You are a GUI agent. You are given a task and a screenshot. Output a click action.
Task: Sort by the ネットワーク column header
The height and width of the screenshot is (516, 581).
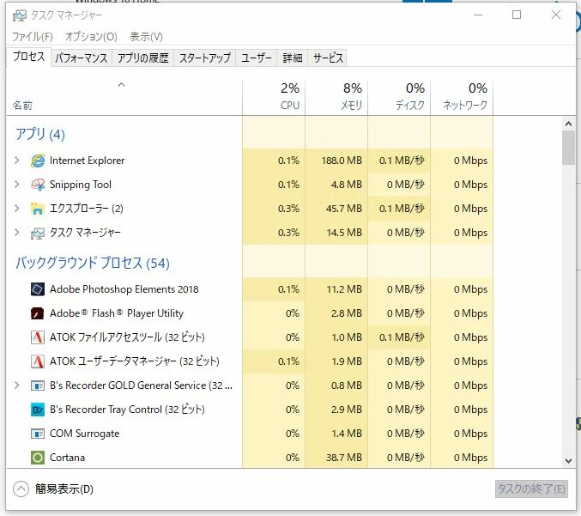coord(462,97)
